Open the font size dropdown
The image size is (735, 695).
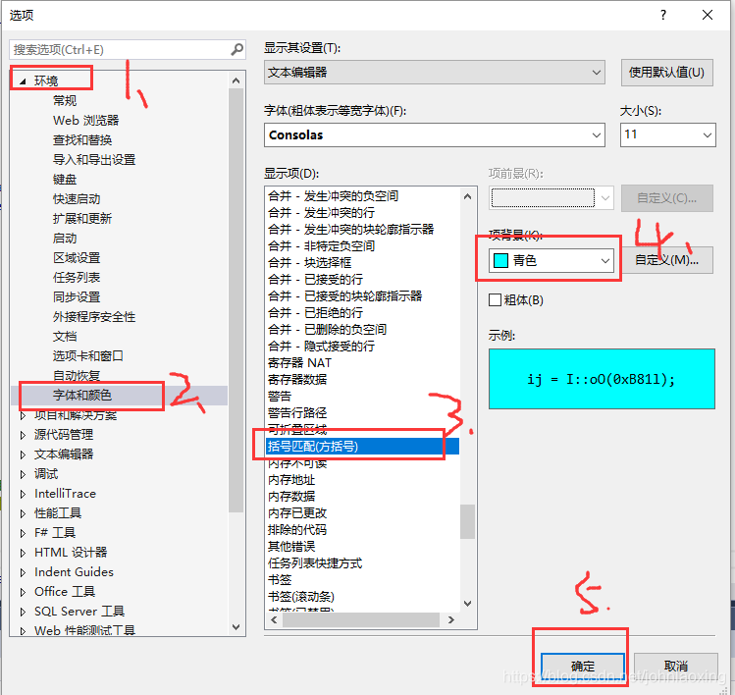click(668, 135)
